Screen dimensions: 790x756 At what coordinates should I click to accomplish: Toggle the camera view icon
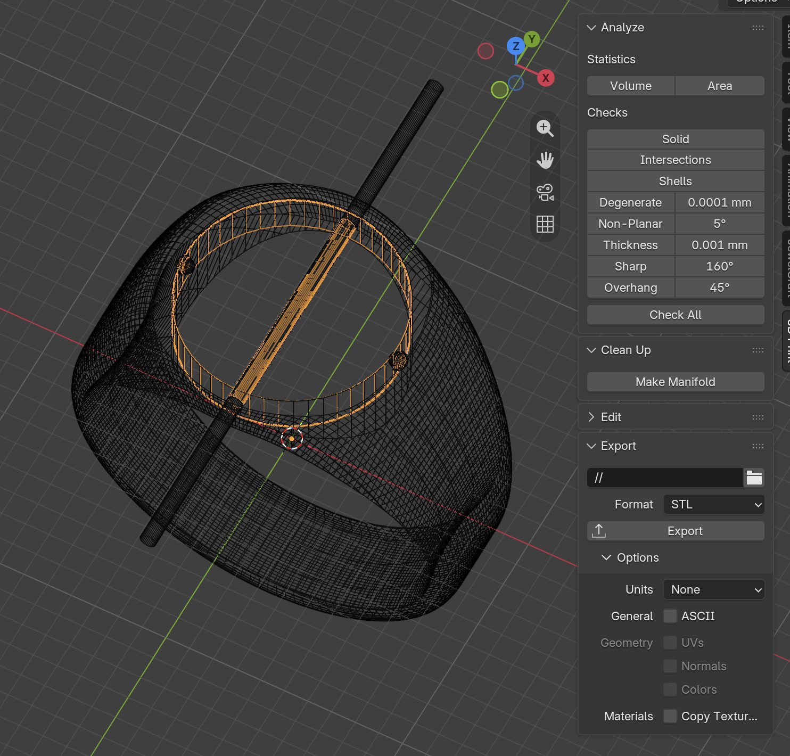coord(545,192)
